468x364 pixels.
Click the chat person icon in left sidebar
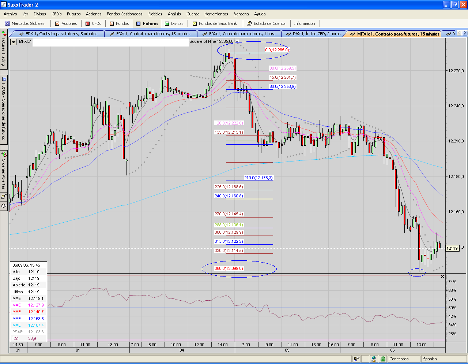coord(4,197)
